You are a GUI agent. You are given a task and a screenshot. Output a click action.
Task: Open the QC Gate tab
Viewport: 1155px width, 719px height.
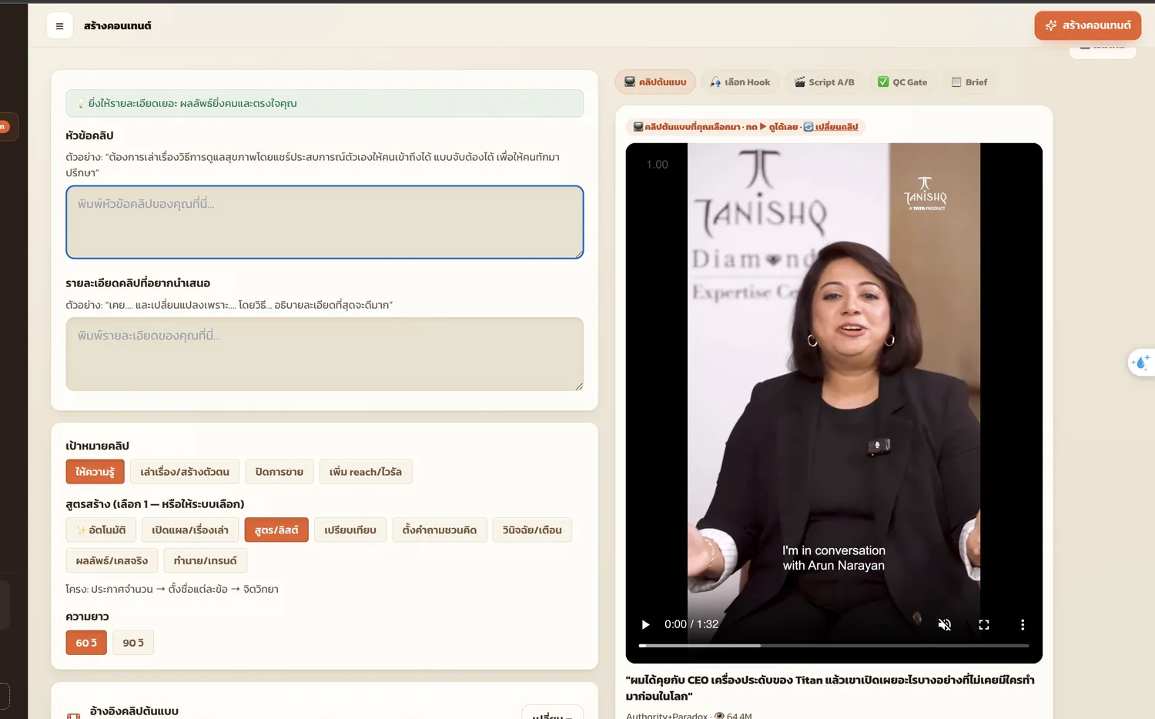[902, 82]
